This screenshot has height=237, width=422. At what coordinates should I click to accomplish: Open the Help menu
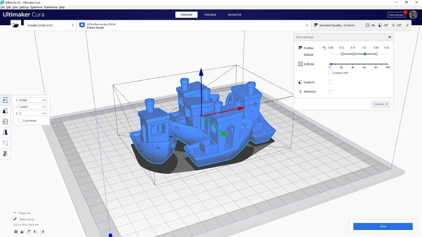(61, 7)
